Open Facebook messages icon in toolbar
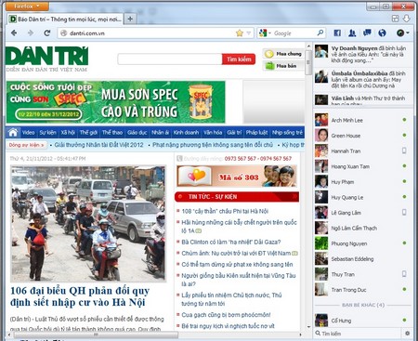The height and width of the screenshot is (341, 418). [x=367, y=33]
